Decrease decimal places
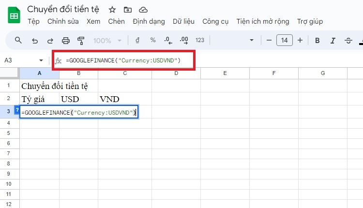Viewport: 363px width, 208px height. click(x=168, y=40)
